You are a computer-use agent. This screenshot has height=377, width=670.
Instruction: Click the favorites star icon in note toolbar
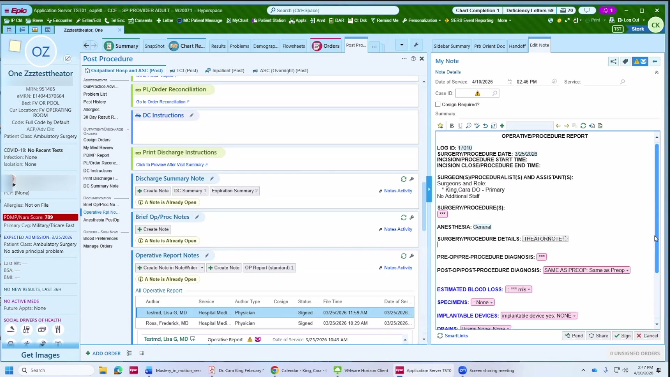(x=440, y=126)
